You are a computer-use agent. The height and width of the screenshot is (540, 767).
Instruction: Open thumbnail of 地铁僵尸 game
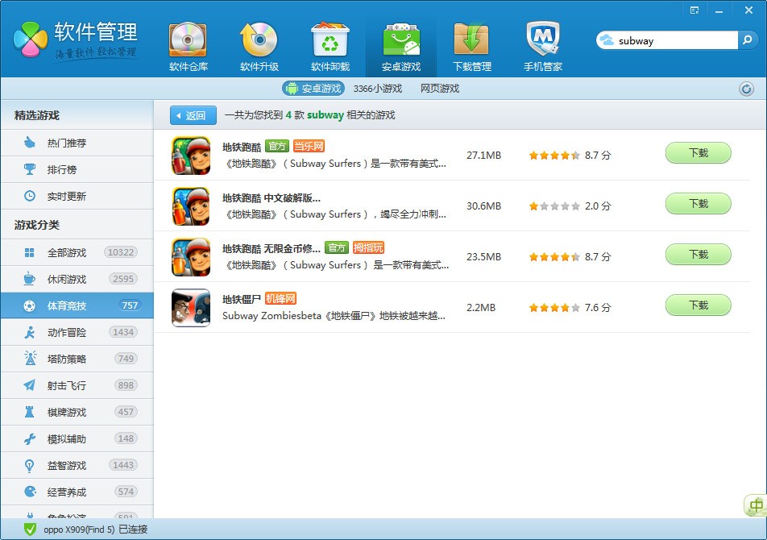[x=191, y=308]
